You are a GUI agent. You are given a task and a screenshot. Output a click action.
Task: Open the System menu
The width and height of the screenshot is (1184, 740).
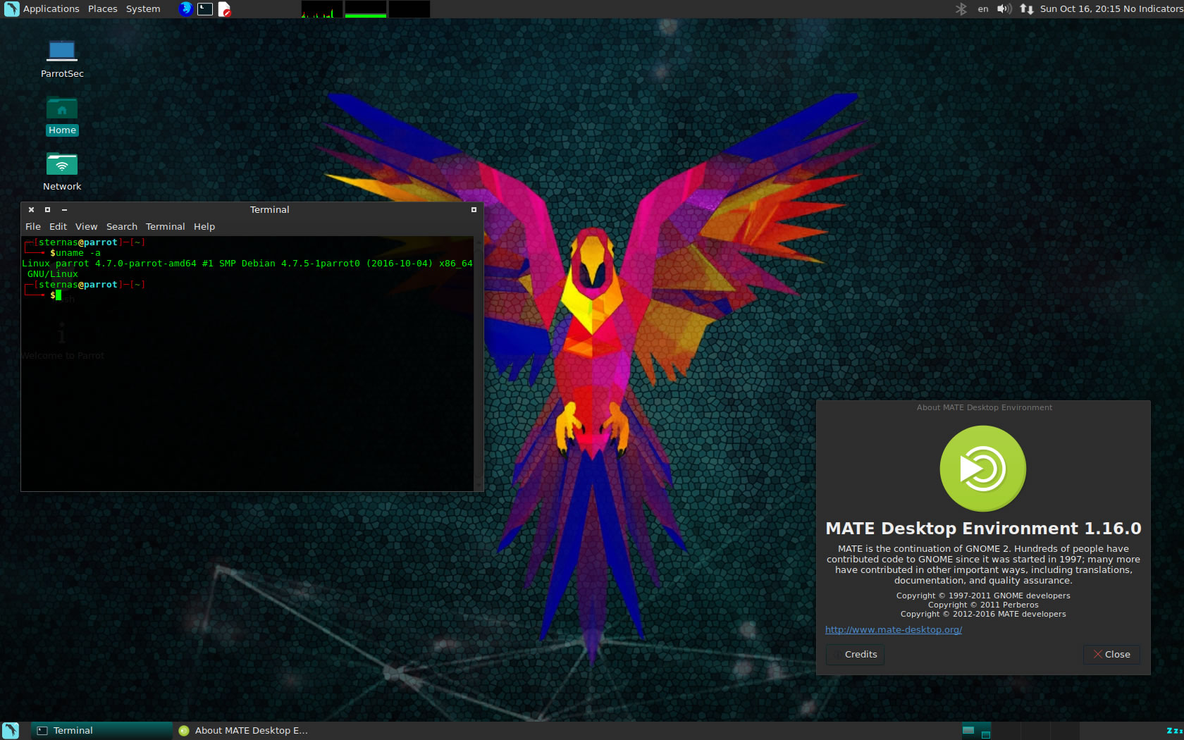(x=143, y=9)
